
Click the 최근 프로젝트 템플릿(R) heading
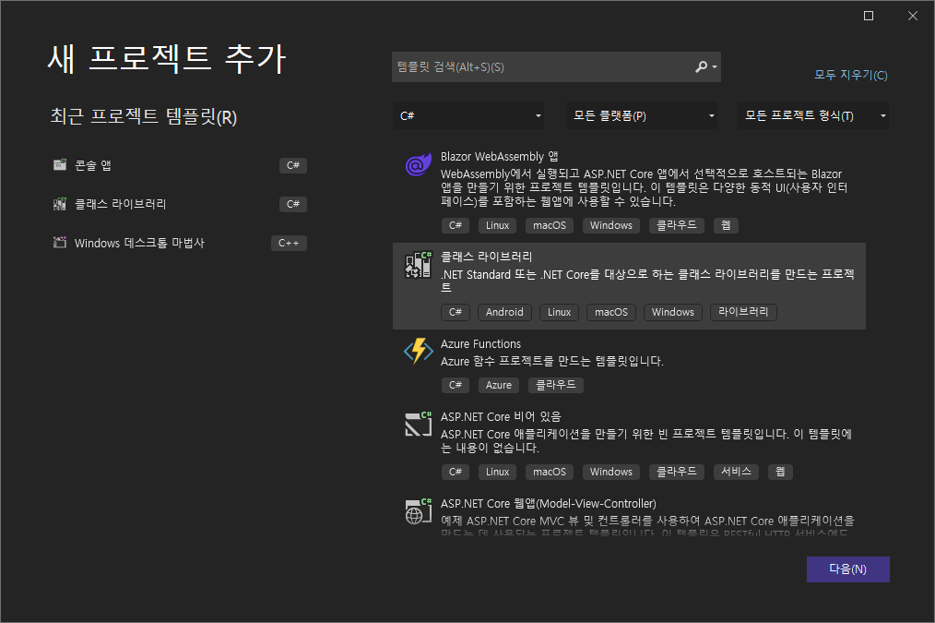click(144, 116)
